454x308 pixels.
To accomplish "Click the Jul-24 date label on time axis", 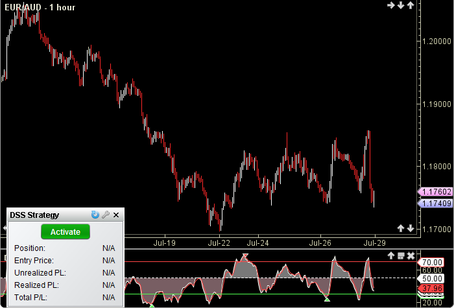I will click(x=257, y=243).
